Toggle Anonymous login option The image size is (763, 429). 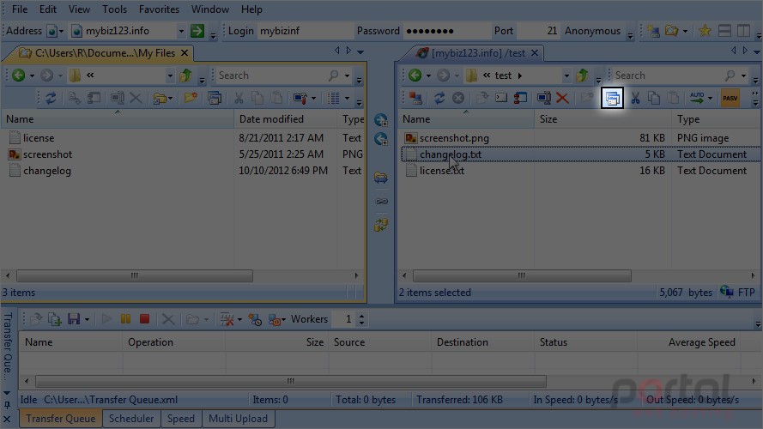pyautogui.click(x=592, y=31)
